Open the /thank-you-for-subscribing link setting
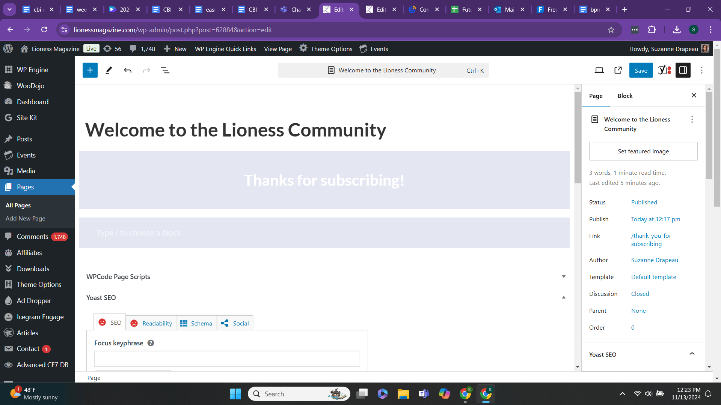This screenshot has height=405, width=721. pyautogui.click(x=652, y=240)
